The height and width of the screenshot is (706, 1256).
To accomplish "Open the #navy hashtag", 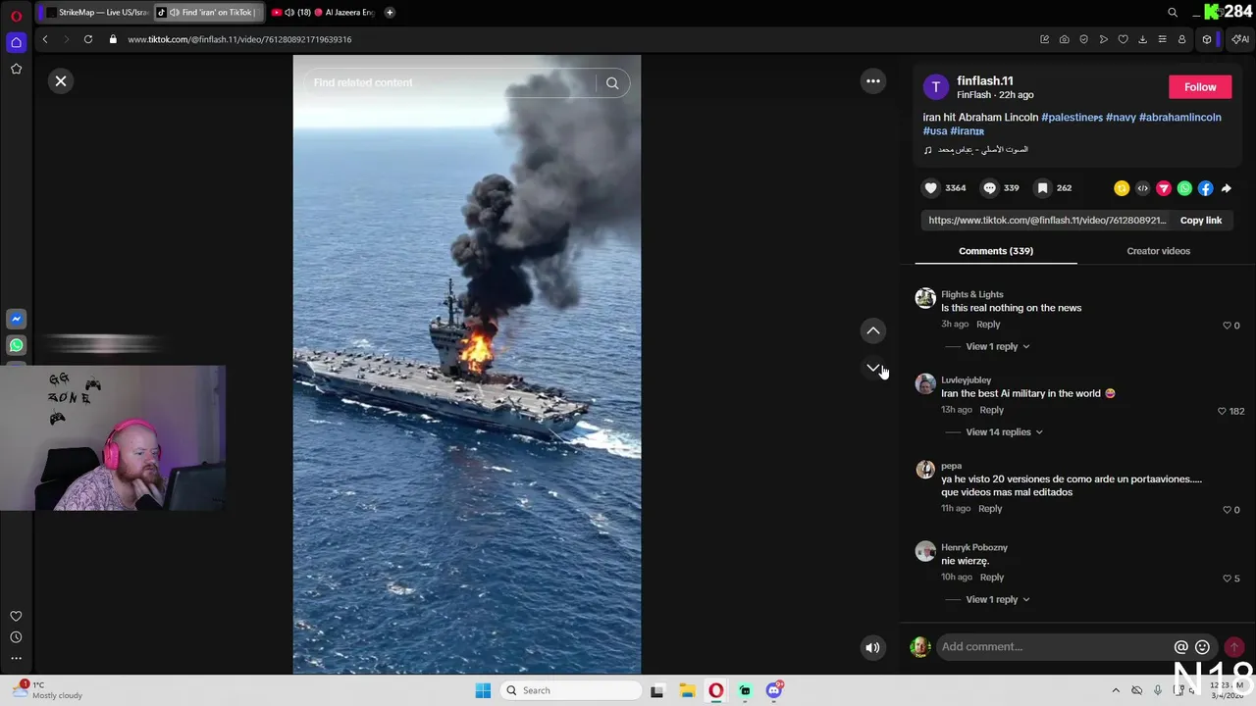I will tap(1121, 117).
